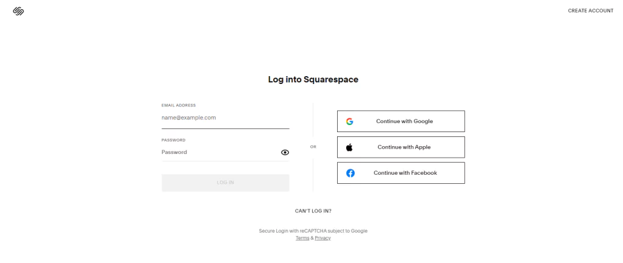This screenshot has height=263, width=623.
Task: Click the Email Address label
Action: [179, 105]
